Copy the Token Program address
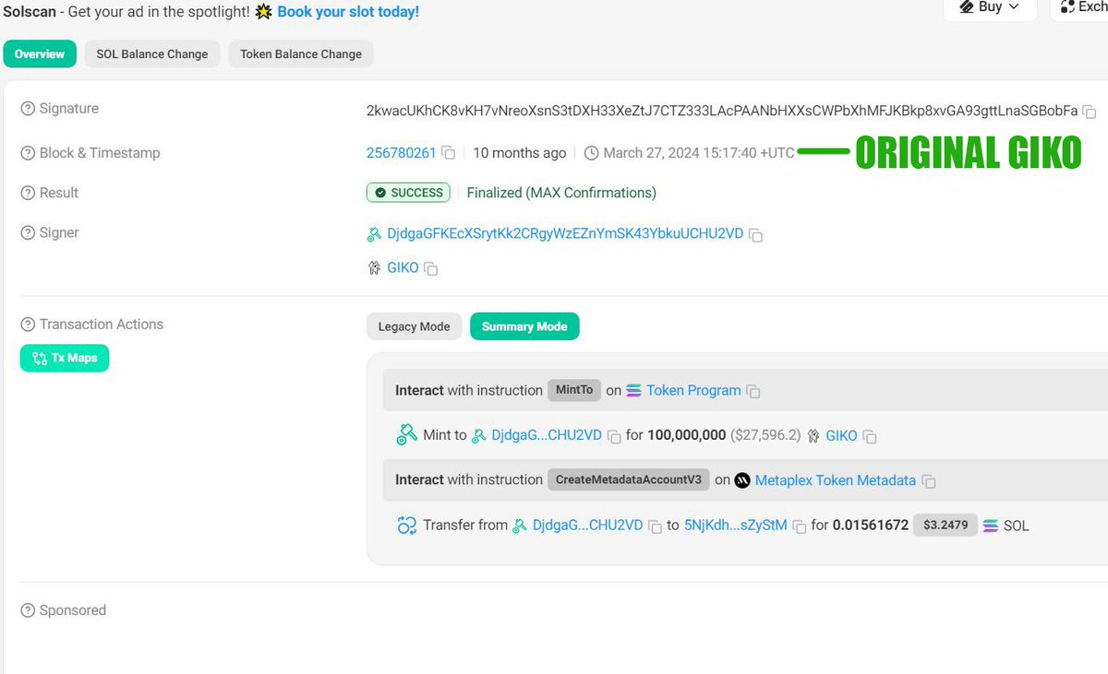The width and height of the screenshot is (1108, 674). tap(753, 392)
